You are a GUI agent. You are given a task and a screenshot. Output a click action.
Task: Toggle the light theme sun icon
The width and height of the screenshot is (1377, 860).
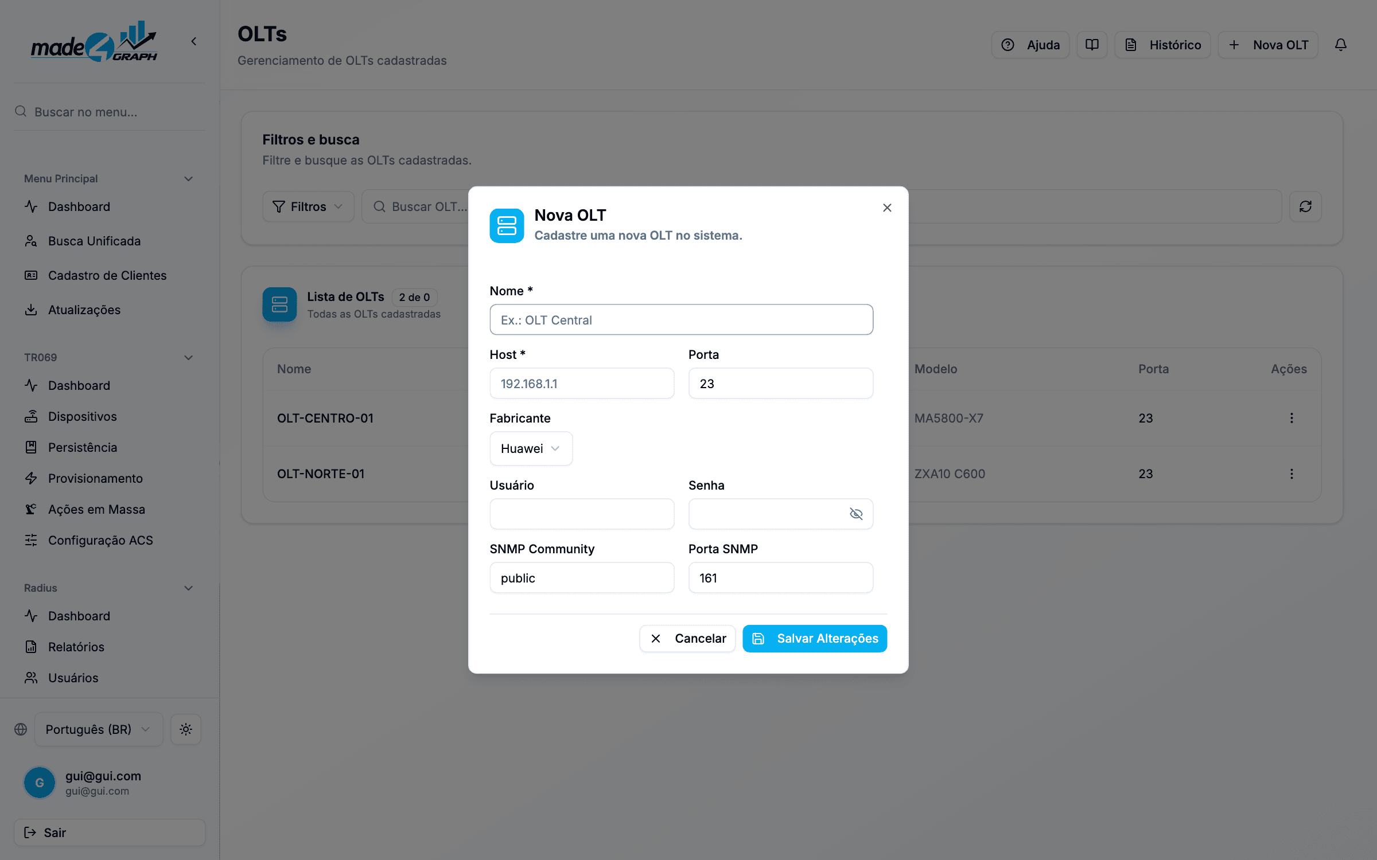tap(186, 729)
